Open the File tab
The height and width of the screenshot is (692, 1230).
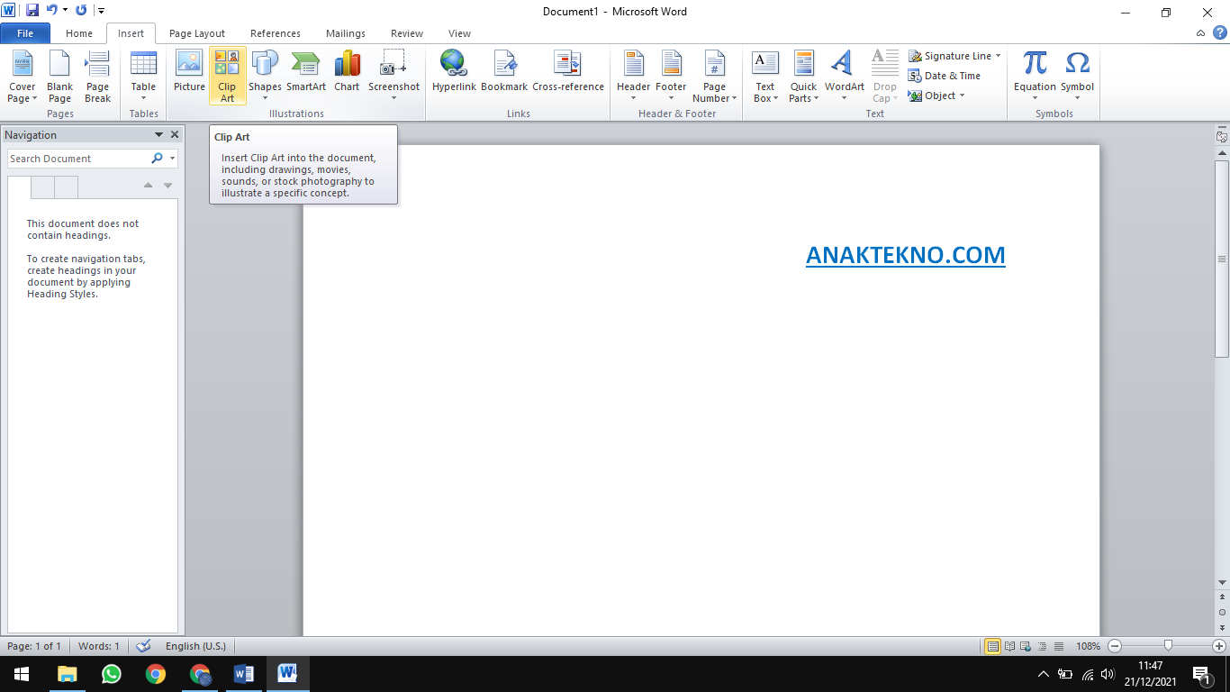tap(25, 33)
